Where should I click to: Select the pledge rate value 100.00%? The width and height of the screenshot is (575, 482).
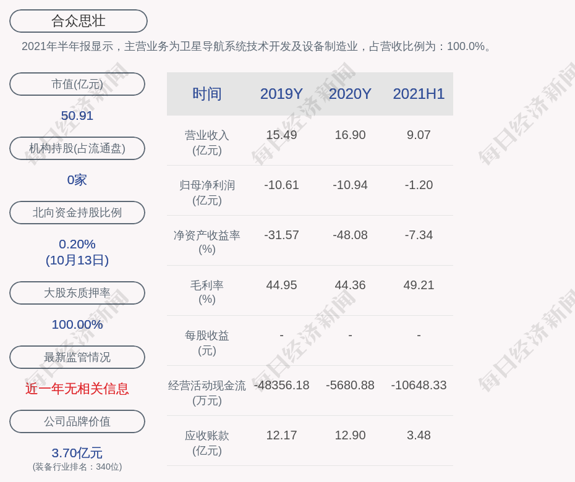(77, 324)
